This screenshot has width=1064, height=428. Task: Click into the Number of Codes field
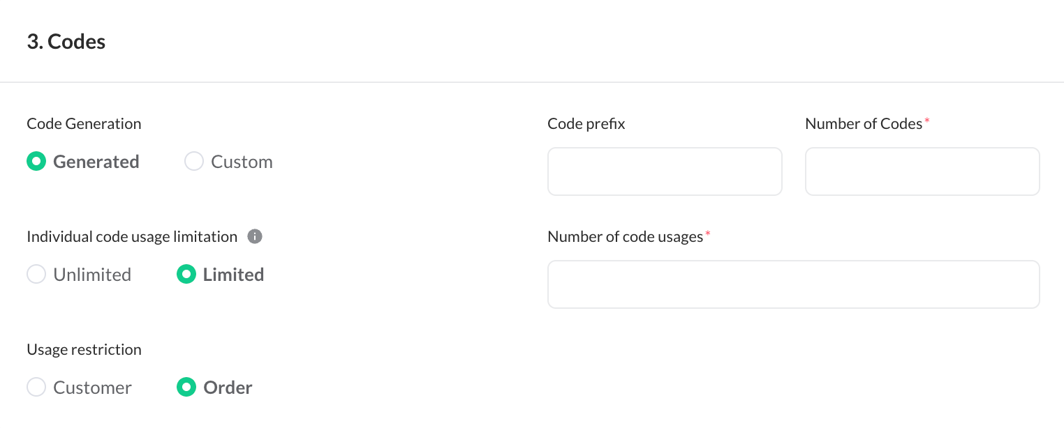click(x=922, y=171)
